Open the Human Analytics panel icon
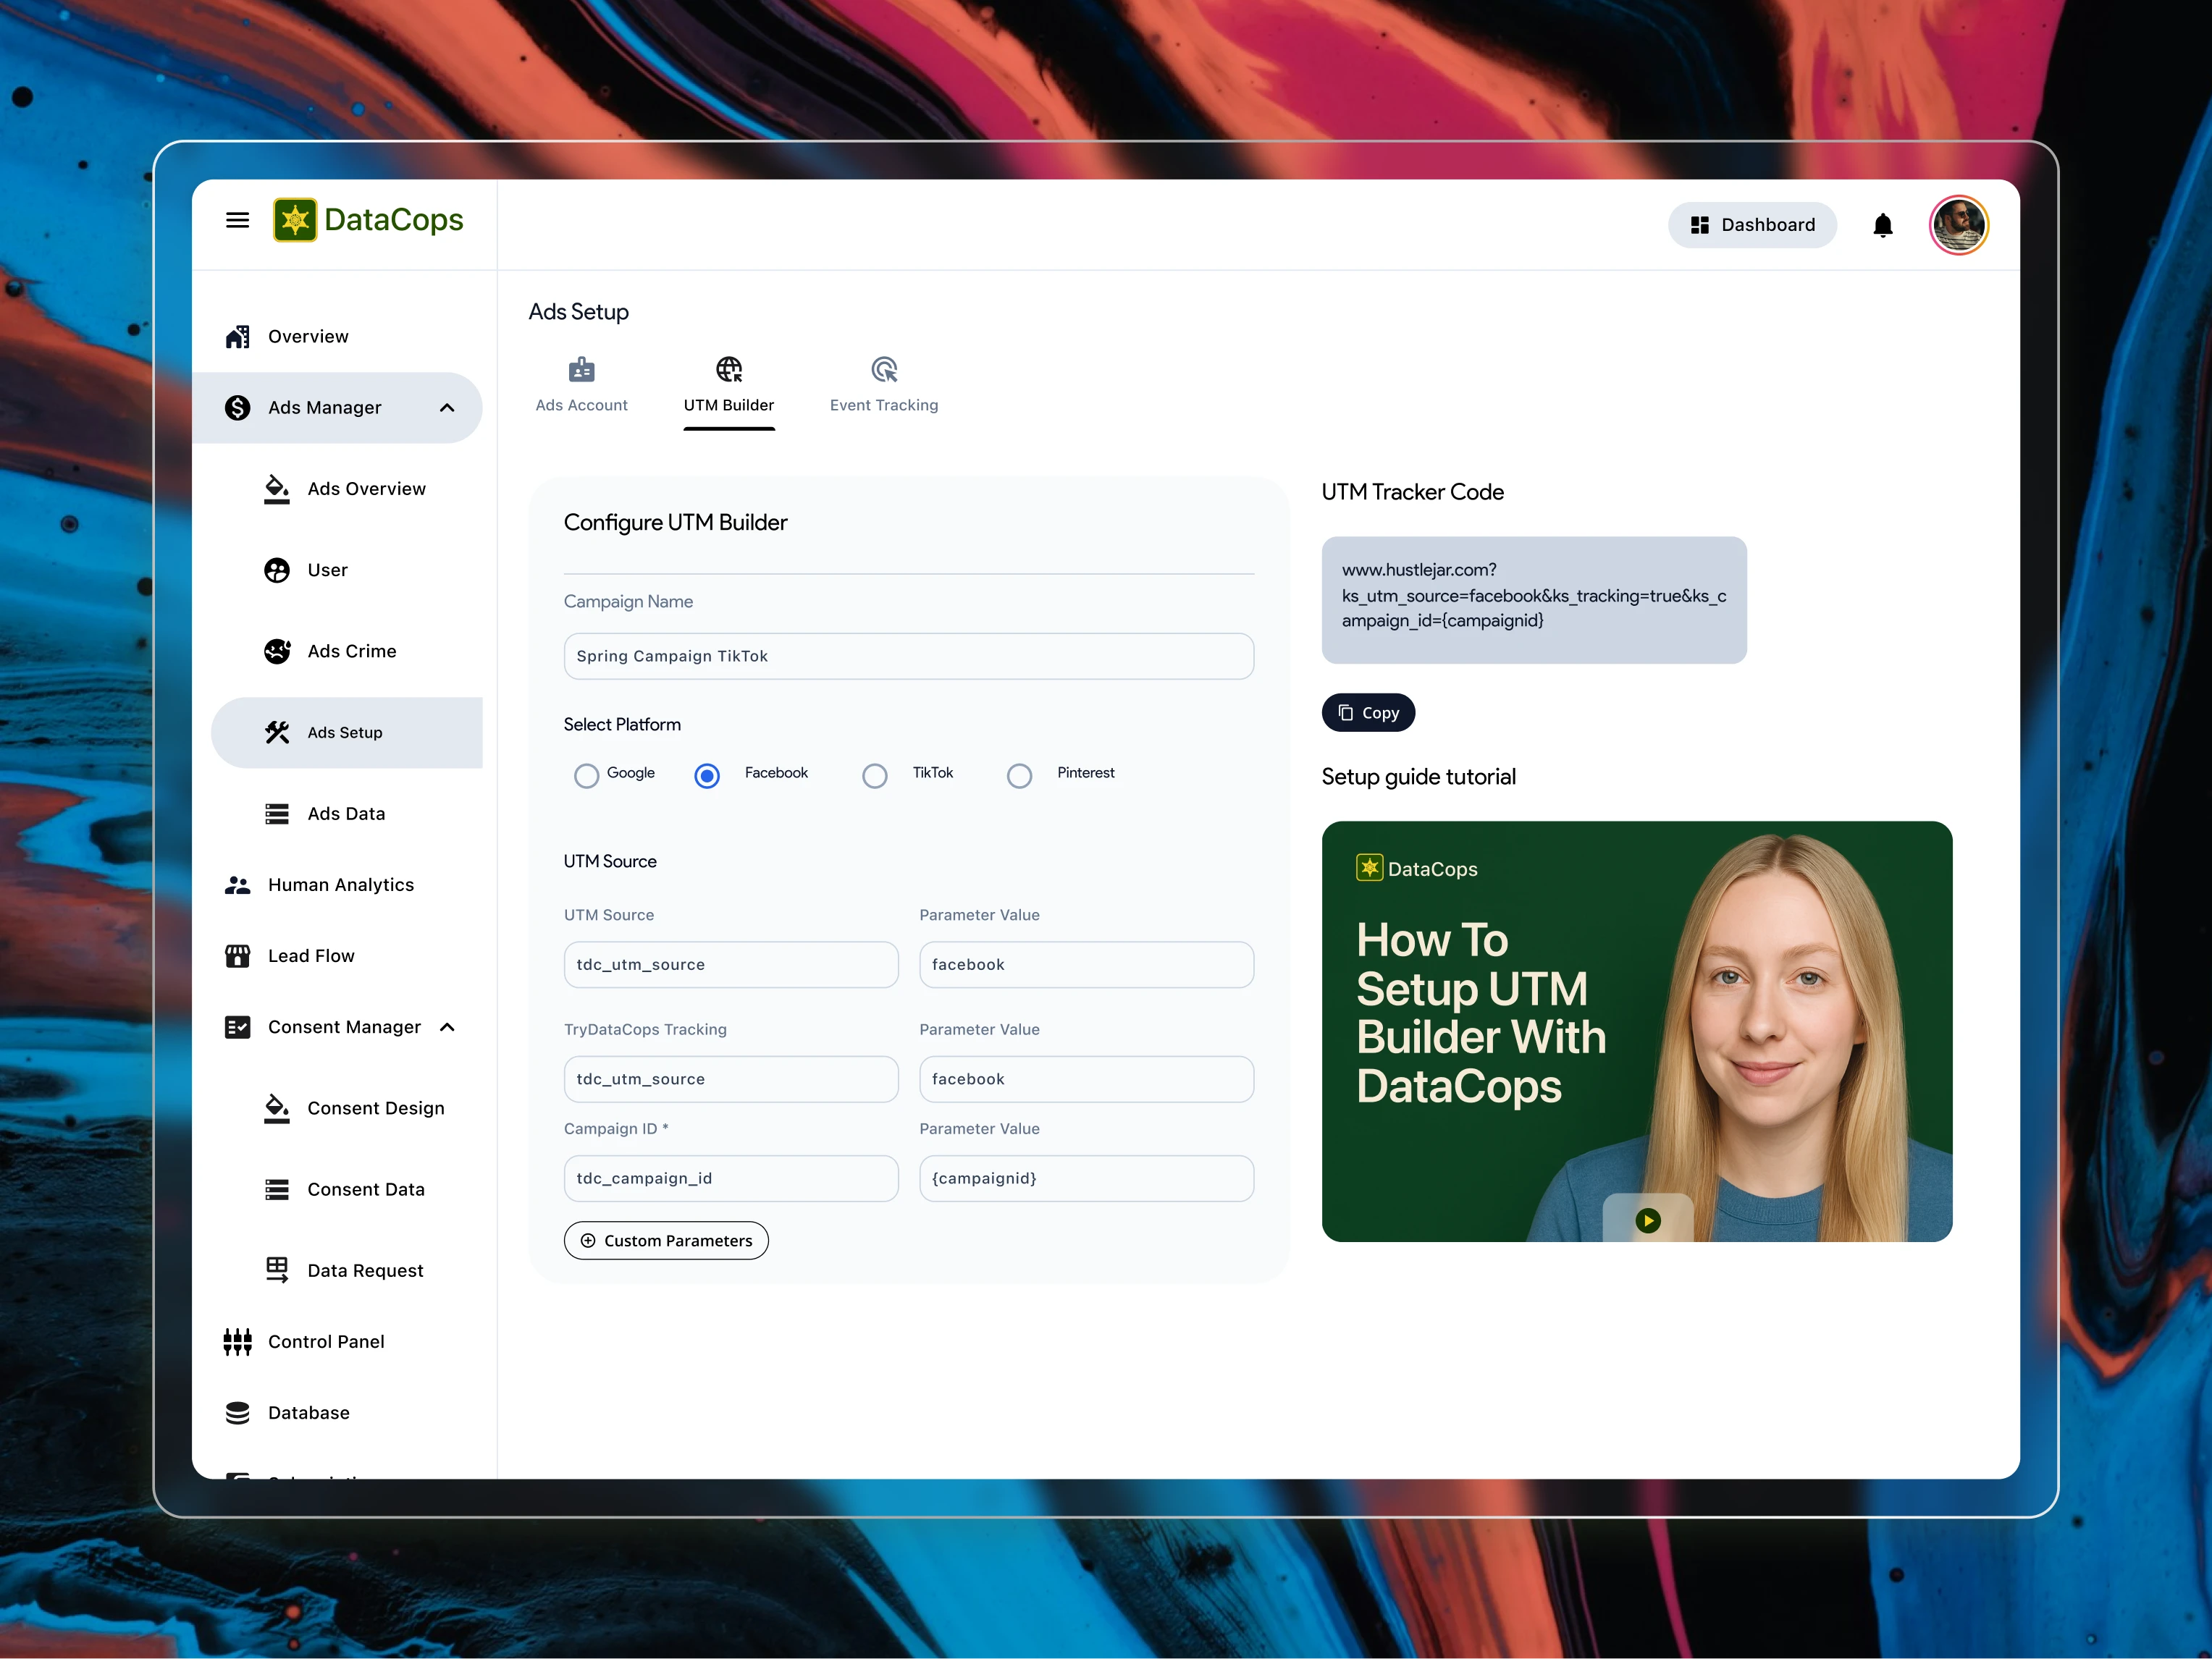Viewport: 2212px width, 1659px height. click(x=237, y=885)
